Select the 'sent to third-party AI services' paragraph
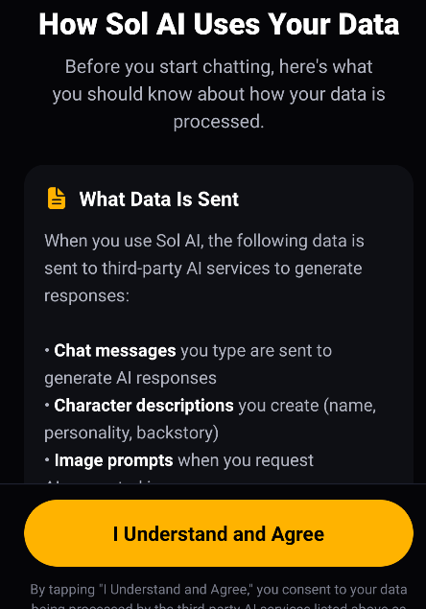 coord(204,268)
